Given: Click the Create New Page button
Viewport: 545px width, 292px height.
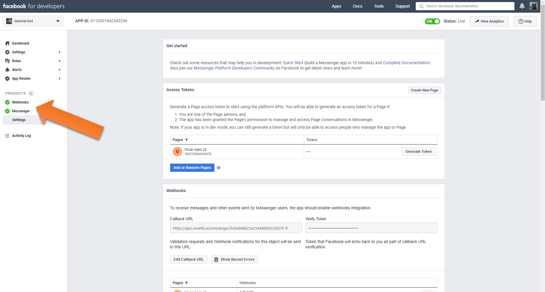Looking at the screenshot, I should pyautogui.click(x=425, y=90).
